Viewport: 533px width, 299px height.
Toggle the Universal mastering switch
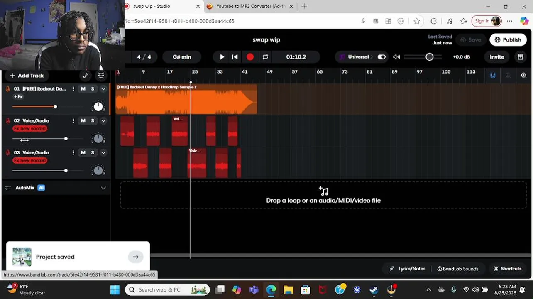click(381, 57)
